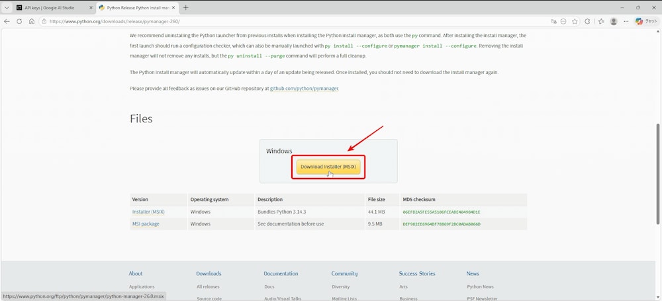Open the Copilot チャット button
The height and width of the screenshot is (301, 662).
pos(646,21)
